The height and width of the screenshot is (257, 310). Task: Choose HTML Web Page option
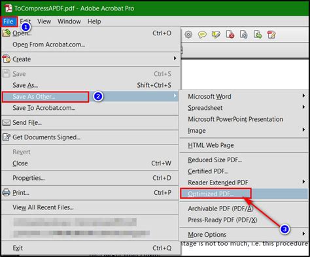click(x=244, y=145)
